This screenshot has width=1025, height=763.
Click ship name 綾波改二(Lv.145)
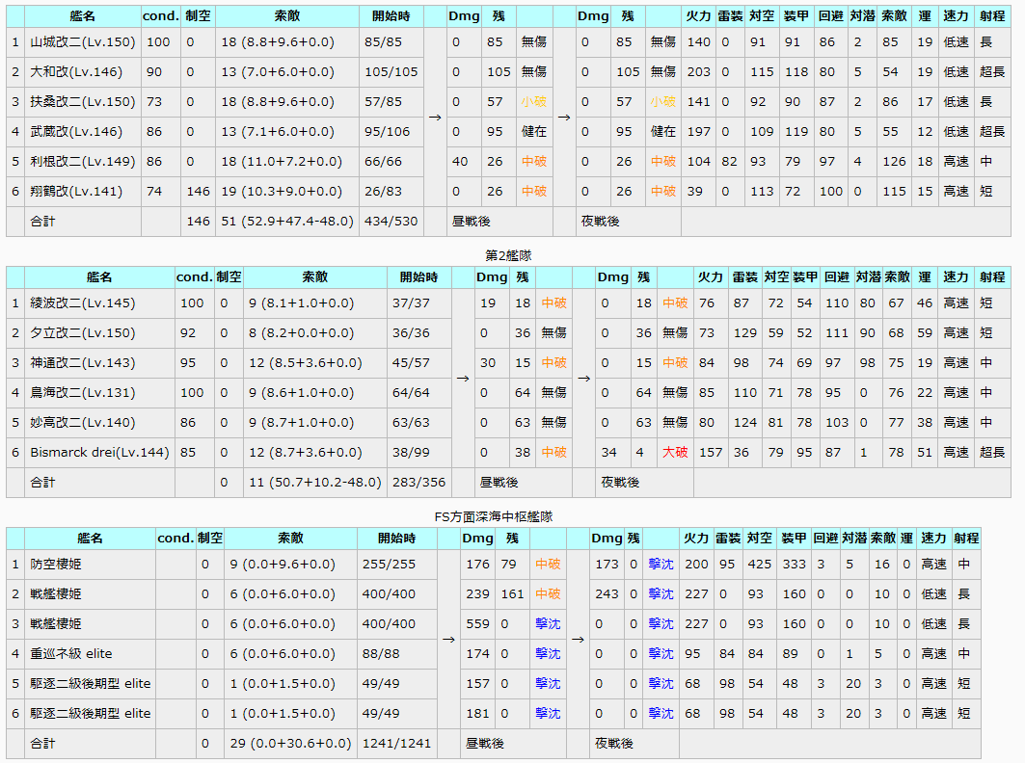pyautogui.click(x=82, y=303)
